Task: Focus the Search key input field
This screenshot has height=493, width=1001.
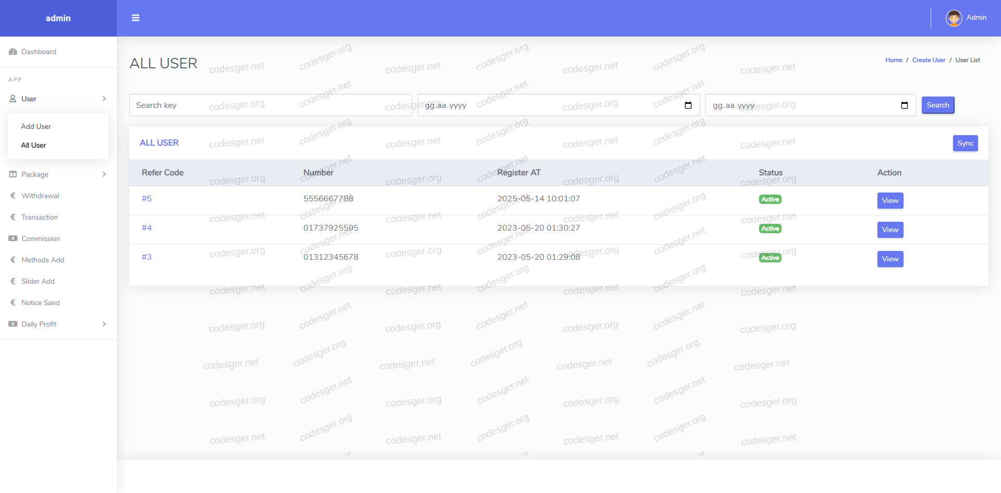Action: 270,105
